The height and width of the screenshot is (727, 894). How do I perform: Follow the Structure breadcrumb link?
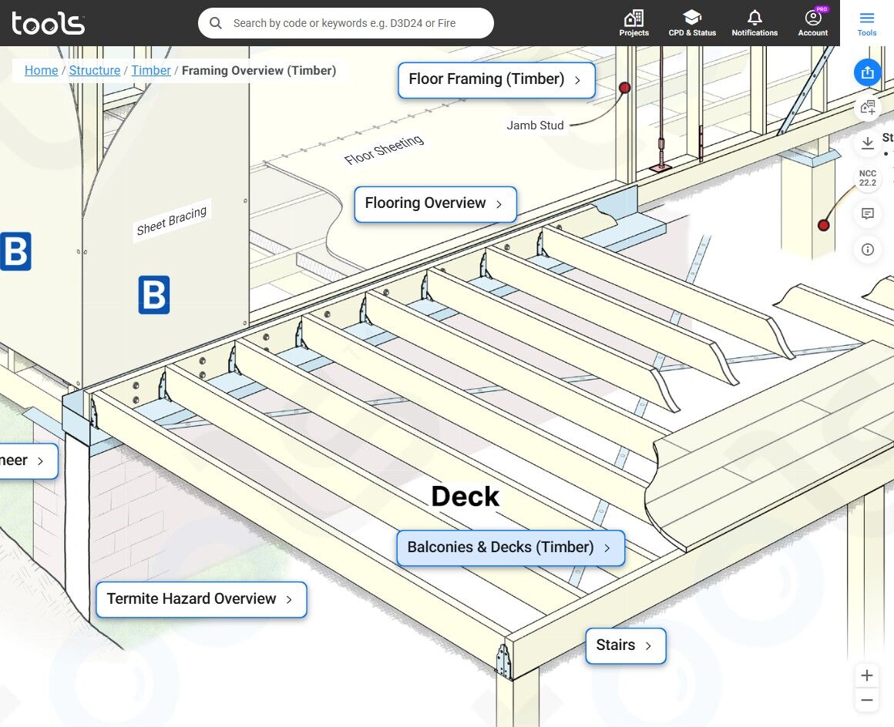(95, 71)
